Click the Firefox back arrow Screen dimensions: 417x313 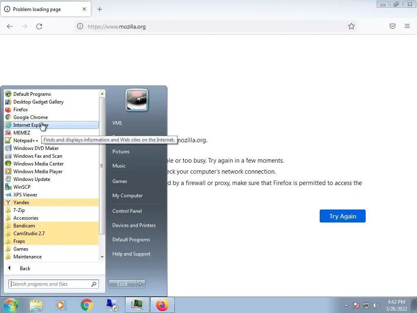coord(10,26)
